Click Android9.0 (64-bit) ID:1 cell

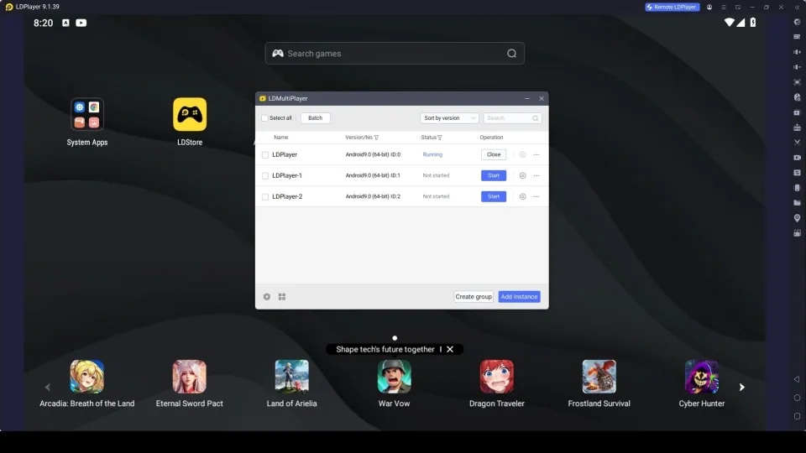[x=373, y=175]
